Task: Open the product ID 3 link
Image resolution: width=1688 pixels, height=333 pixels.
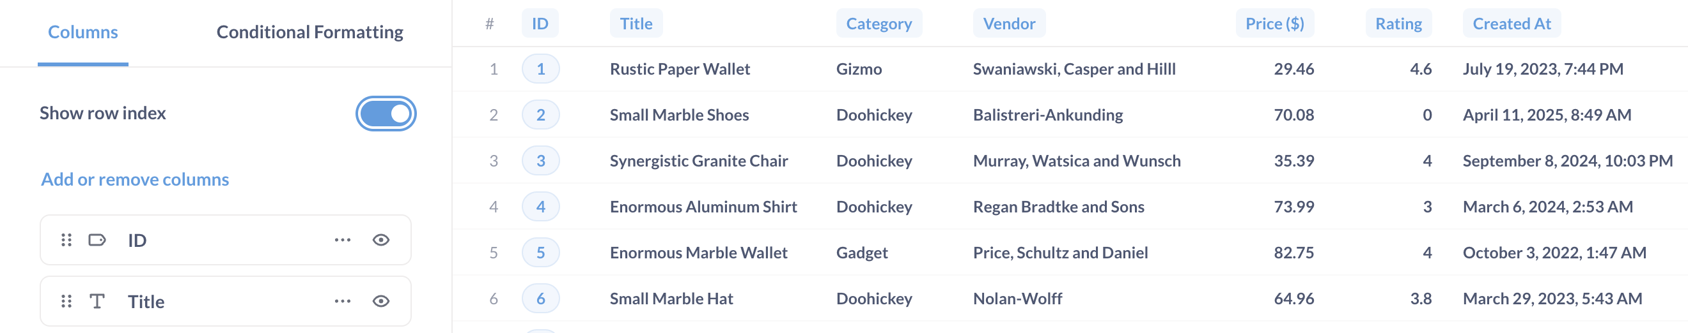Action: (540, 161)
